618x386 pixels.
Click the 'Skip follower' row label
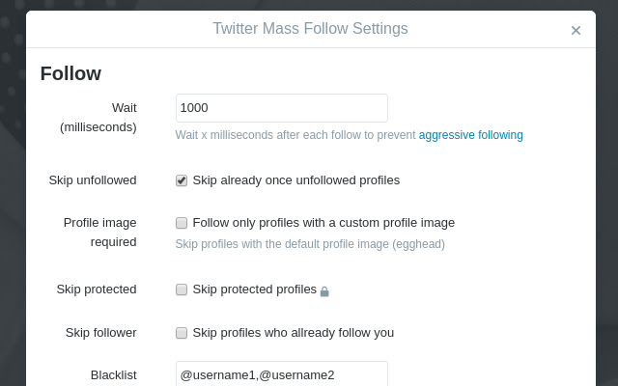click(100, 332)
